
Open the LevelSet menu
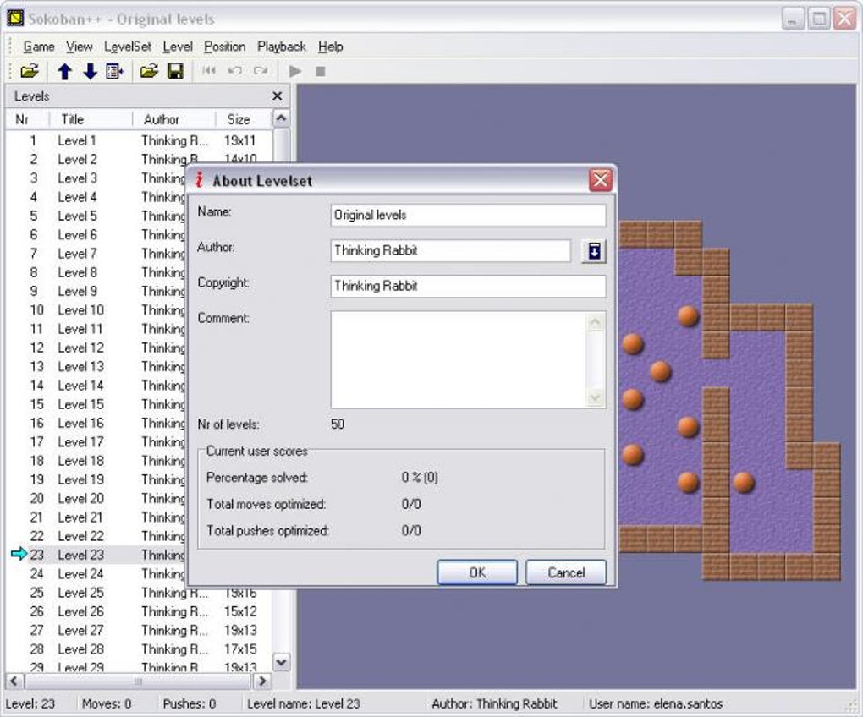[x=128, y=47]
